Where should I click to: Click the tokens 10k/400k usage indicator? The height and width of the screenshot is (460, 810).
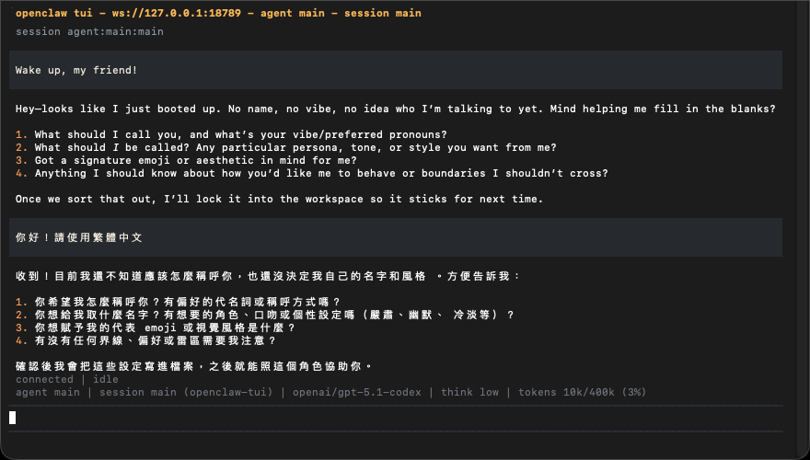click(582, 392)
